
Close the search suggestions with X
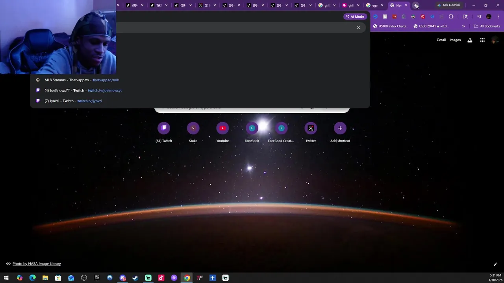click(x=358, y=28)
